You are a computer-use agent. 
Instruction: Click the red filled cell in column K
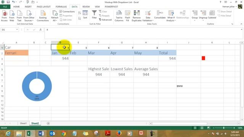pyautogui.click(x=203, y=58)
